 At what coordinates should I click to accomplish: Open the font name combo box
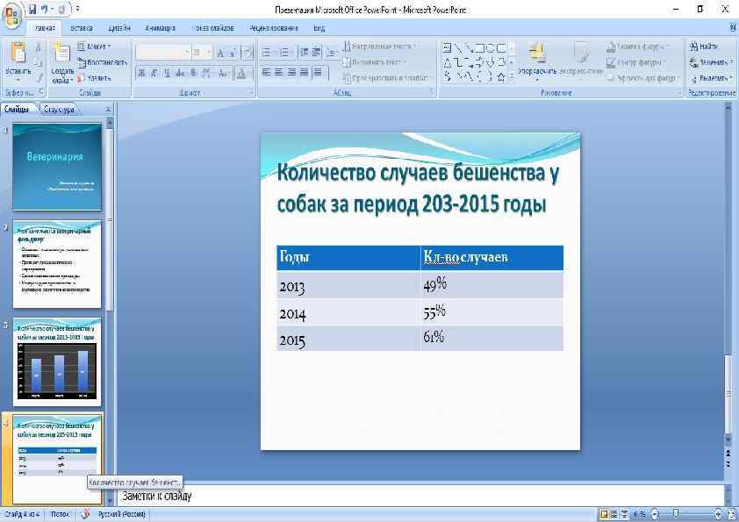[163, 53]
